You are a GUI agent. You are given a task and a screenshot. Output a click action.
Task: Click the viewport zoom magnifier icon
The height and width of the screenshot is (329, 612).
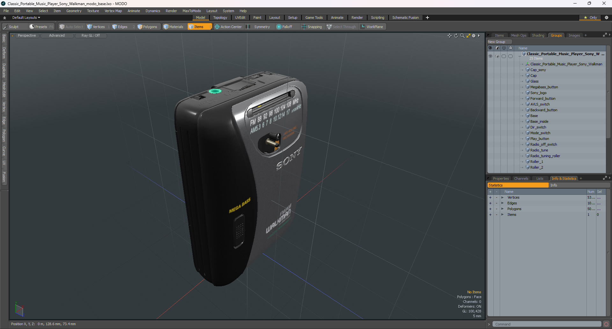pyautogui.click(x=462, y=36)
